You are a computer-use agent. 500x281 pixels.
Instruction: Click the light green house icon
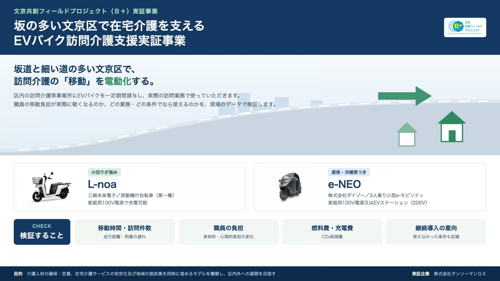(407, 135)
